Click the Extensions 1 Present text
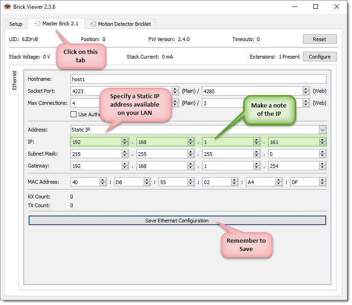Image resolution: width=352 pixels, height=305 pixels. [275, 57]
